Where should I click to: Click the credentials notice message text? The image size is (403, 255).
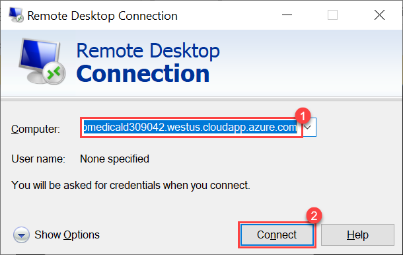pos(131,185)
